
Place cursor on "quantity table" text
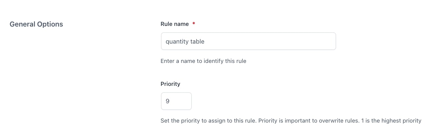click(x=185, y=42)
